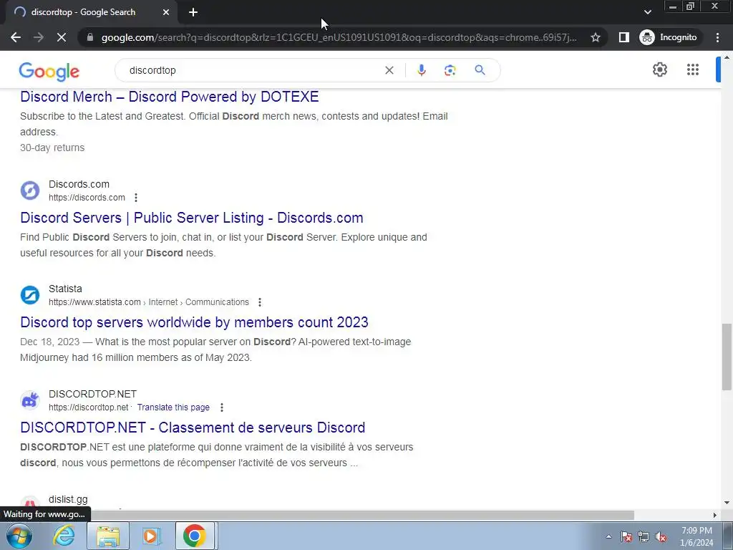Click the Discords.com favicon

30,190
